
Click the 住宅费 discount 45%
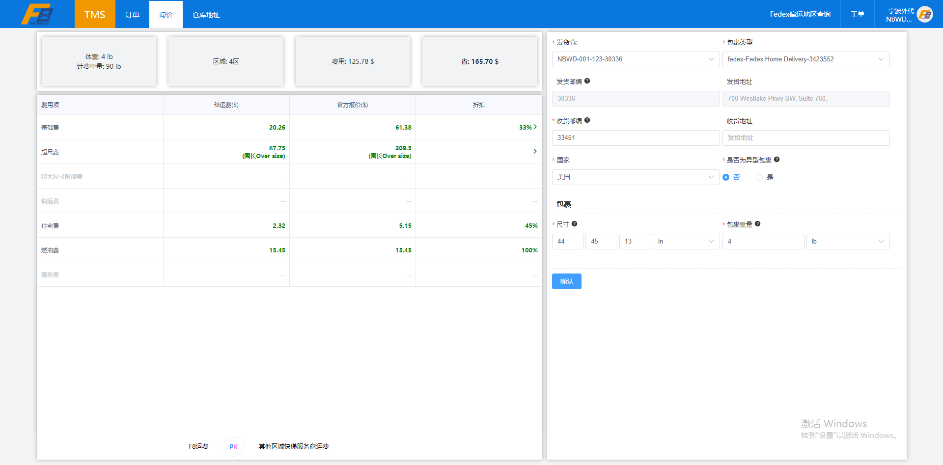tap(531, 226)
